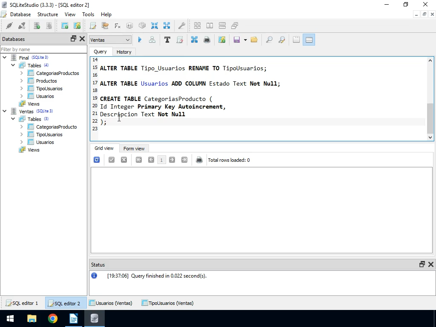Click the format SQL 'T' icon
Image resolution: width=436 pixels, height=327 pixels.
[x=167, y=40]
